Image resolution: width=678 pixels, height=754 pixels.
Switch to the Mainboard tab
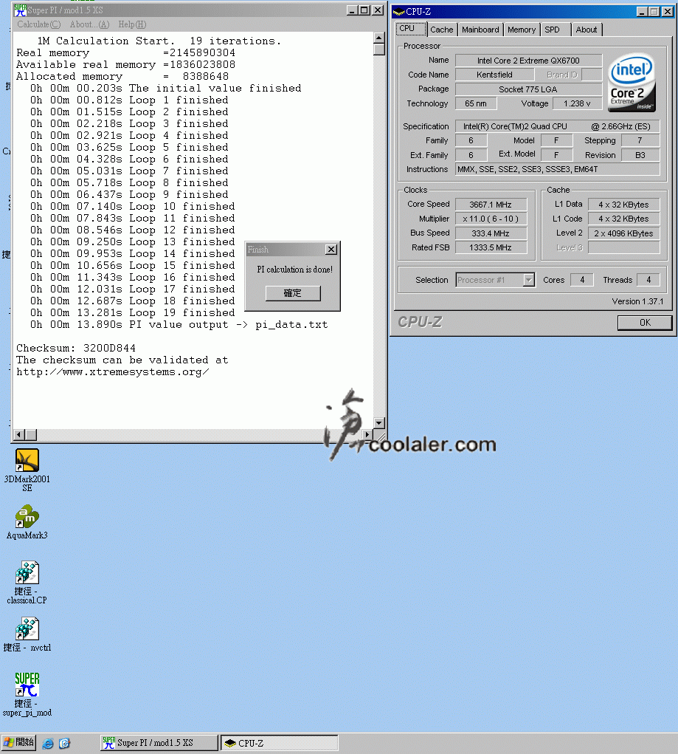click(480, 30)
